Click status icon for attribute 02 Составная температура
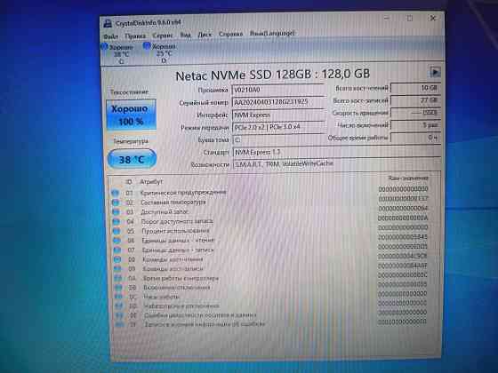498x373 pixels. [x=116, y=202]
